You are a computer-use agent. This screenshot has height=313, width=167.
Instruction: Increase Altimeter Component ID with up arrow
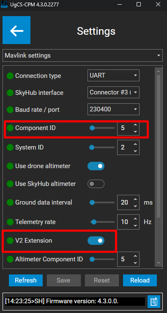[136, 256]
